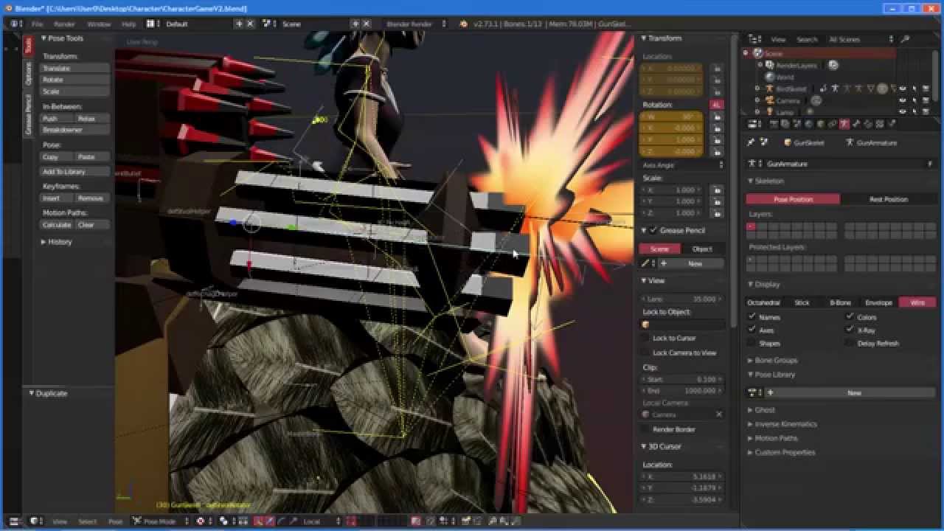Open the Render properties tab icon
This screenshot has width=944, height=531.
tap(774, 124)
